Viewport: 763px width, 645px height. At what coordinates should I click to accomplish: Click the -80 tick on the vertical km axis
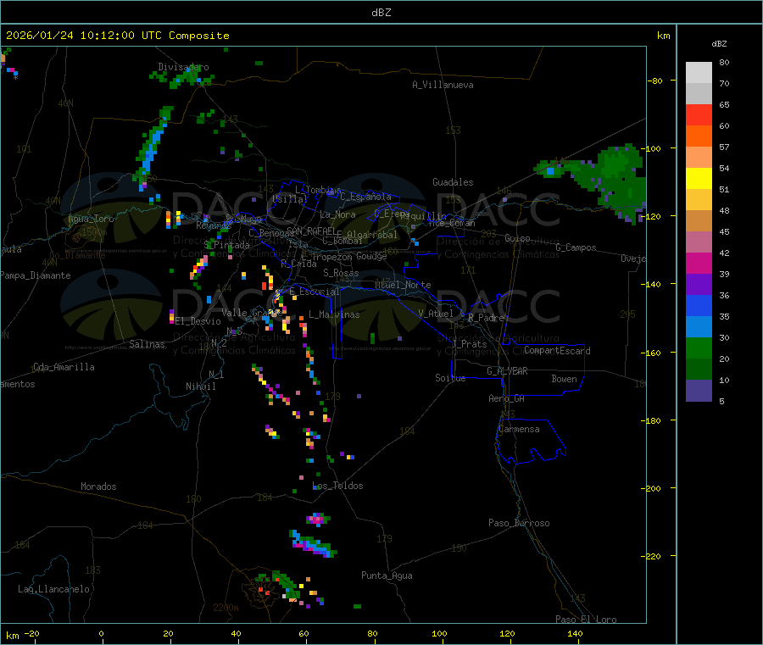[x=655, y=81]
